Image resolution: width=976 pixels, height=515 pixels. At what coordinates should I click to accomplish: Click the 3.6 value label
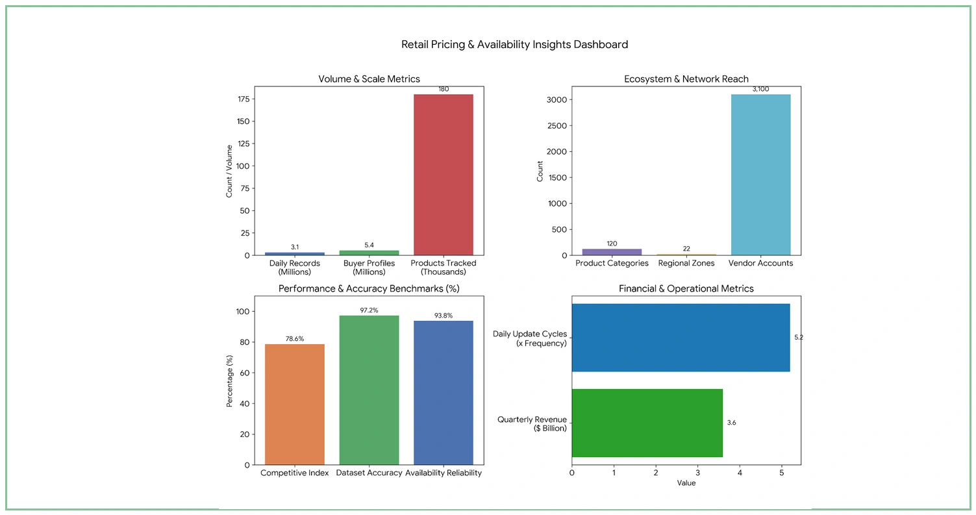732,423
